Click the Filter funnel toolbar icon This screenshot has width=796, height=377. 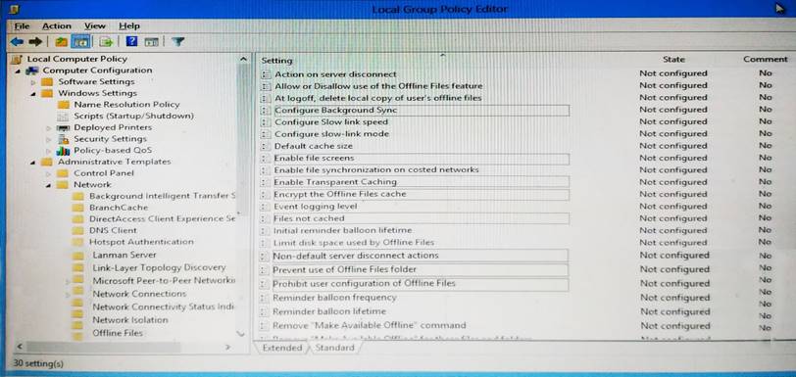coord(177,41)
